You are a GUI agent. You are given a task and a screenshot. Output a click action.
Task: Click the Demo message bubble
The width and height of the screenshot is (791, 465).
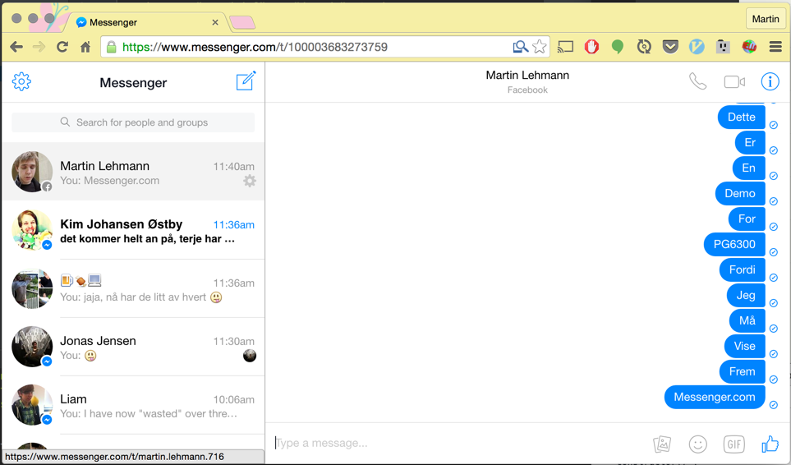(740, 194)
